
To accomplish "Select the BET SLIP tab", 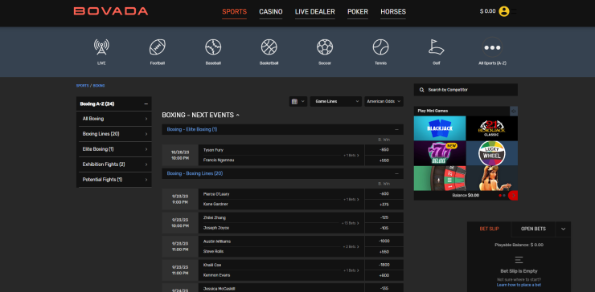I will (x=489, y=229).
